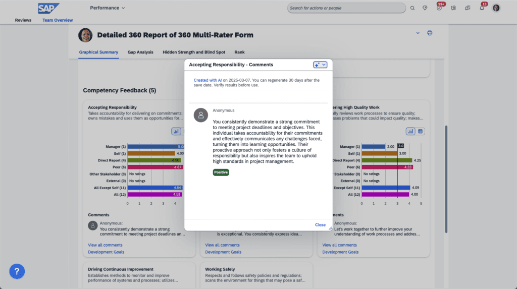517x289 pixels.
Task: Click the SAP logo
Action: (x=48, y=8)
